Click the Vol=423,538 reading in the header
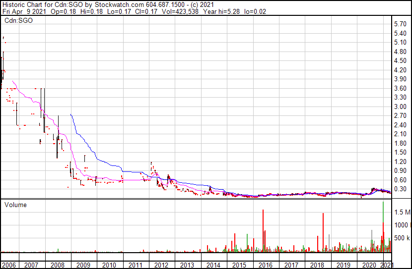This screenshot has height=269, width=412. click(180, 11)
